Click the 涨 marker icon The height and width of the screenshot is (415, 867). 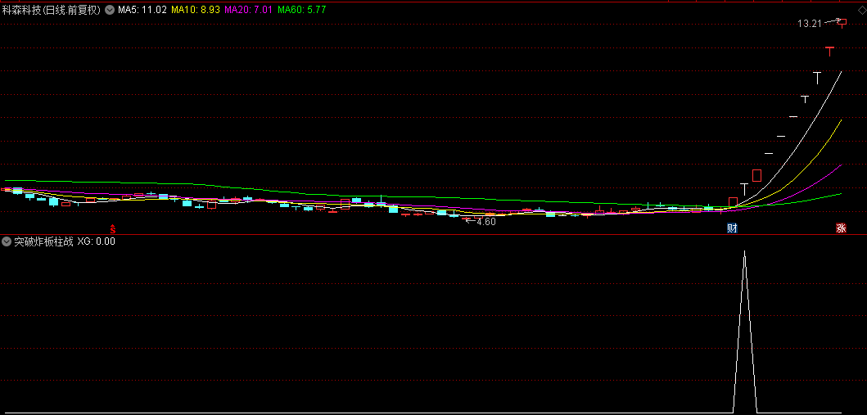point(841,228)
